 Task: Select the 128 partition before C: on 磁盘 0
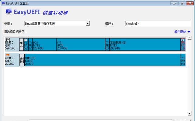(x=31, y=44)
